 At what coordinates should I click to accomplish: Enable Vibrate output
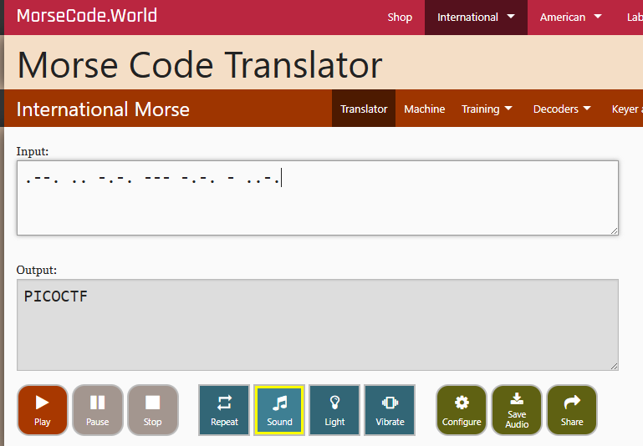(x=390, y=410)
